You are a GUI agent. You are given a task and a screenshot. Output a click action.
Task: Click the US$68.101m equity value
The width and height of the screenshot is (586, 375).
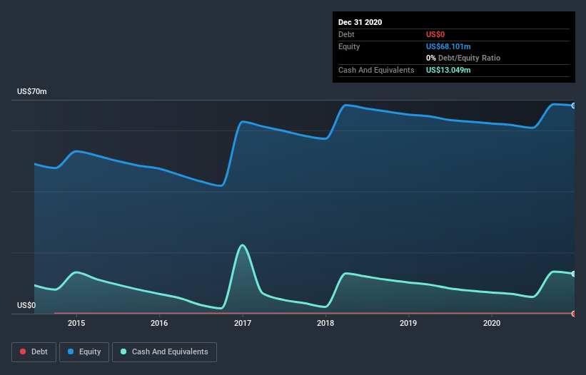pyautogui.click(x=448, y=46)
